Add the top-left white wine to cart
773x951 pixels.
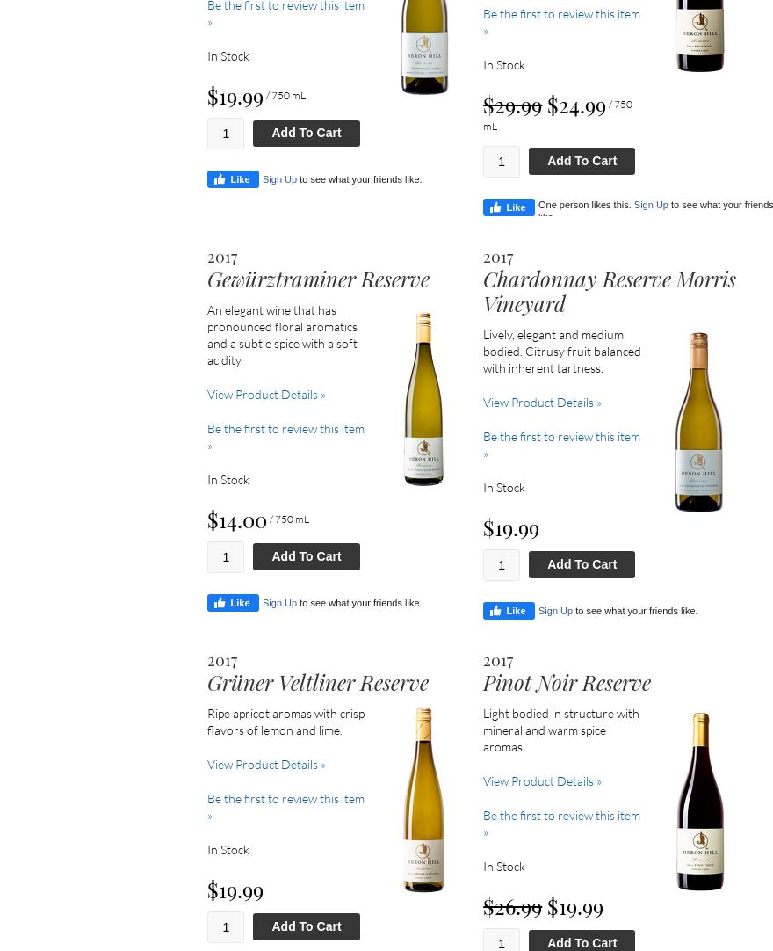(306, 133)
